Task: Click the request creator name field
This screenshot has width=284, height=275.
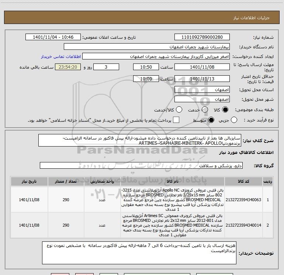Action: [156, 56]
